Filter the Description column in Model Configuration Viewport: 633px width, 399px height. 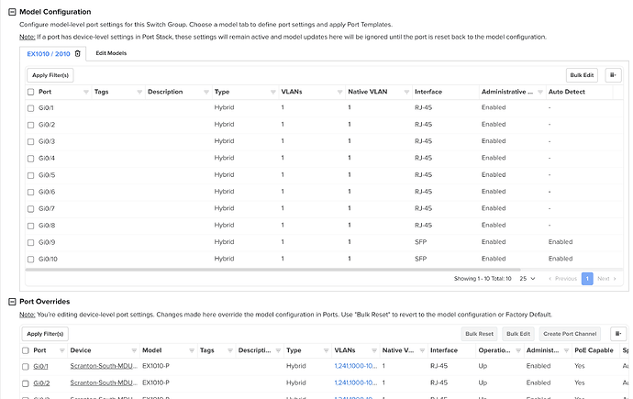206,92
